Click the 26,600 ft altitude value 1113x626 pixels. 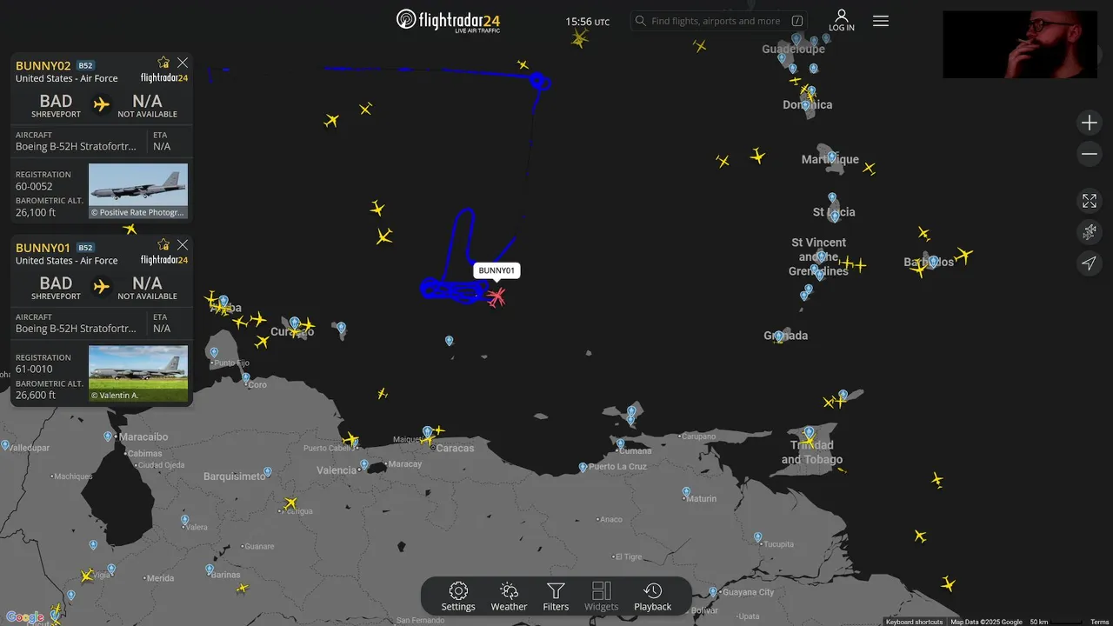pyautogui.click(x=36, y=395)
